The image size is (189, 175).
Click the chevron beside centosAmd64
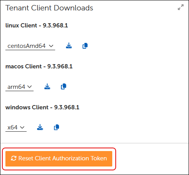click(x=51, y=46)
